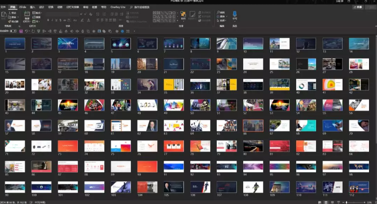Screen dimensions: 377x204
Task: Click the Cut scissors icon
Action: (10, 13)
